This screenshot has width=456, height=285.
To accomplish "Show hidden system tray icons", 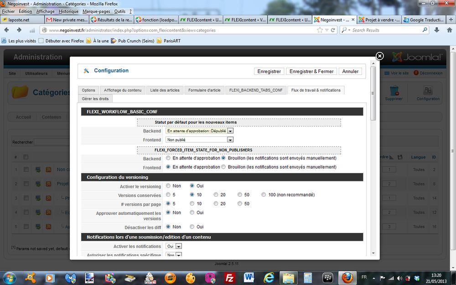I will point(374,278).
